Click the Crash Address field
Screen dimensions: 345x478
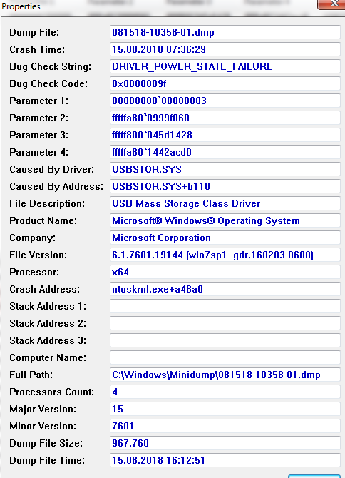tap(225, 289)
